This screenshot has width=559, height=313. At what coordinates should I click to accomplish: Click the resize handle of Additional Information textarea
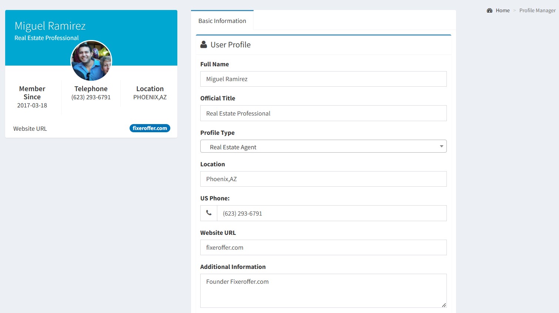click(443, 305)
